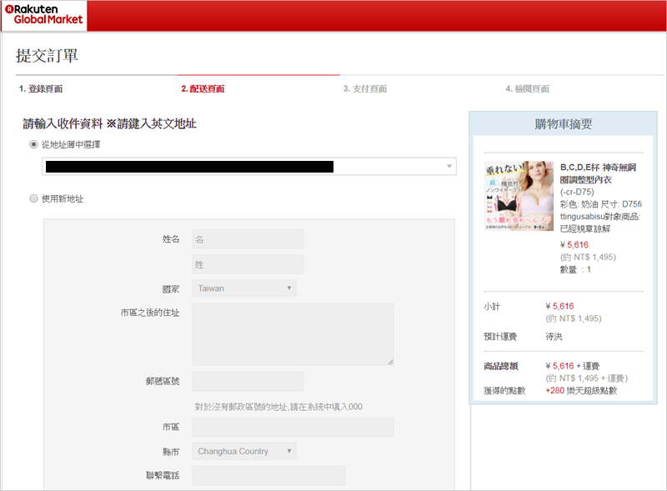Expand the 國家 Taiwan dropdown
The width and height of the screenshot is (667, 491).
click(x=243, y=288)
